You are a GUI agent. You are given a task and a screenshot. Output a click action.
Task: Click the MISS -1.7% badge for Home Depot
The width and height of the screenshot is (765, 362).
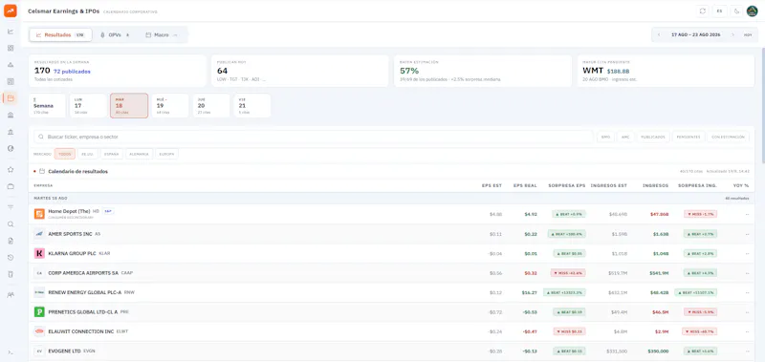point(700,214)
